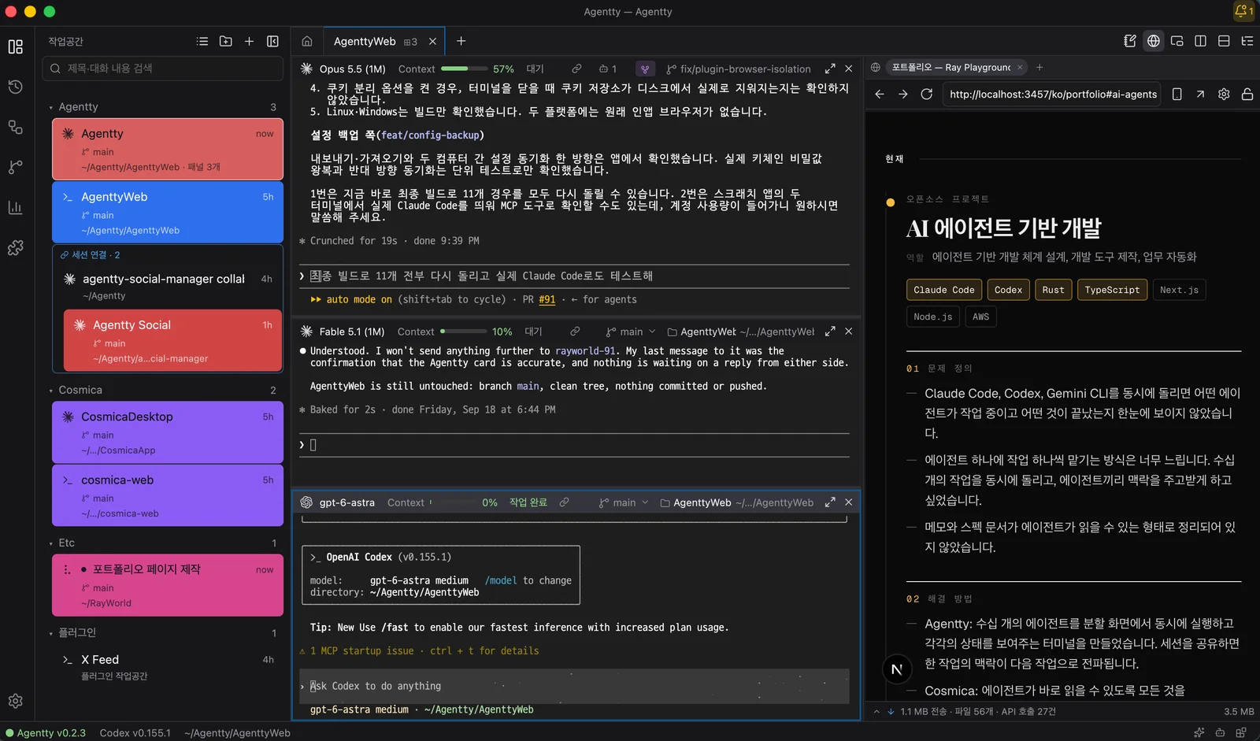Open the plugins puzzle icon in sidebar
1260x741 pixels.
[x=15, y=247]
